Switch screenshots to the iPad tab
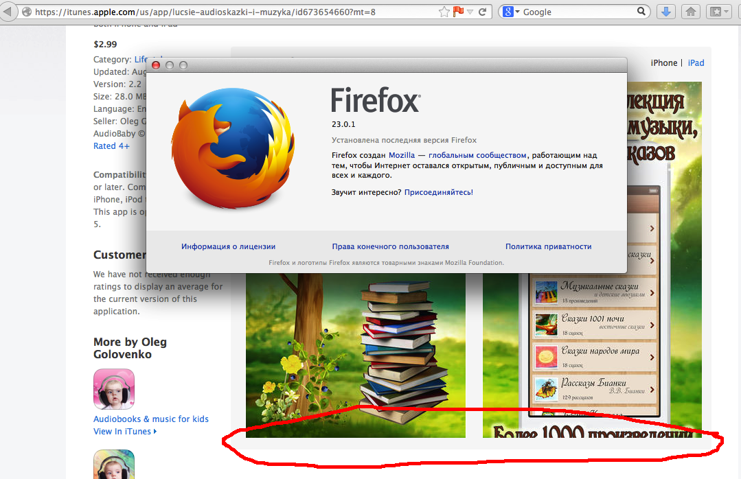The image size is (741, 479). click(x=696, y=63)
